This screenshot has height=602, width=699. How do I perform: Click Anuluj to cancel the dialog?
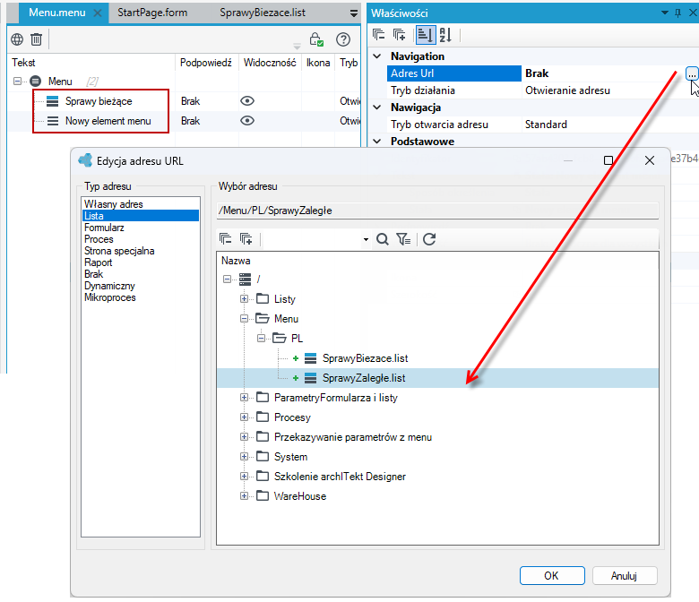(x=625, y=576)
